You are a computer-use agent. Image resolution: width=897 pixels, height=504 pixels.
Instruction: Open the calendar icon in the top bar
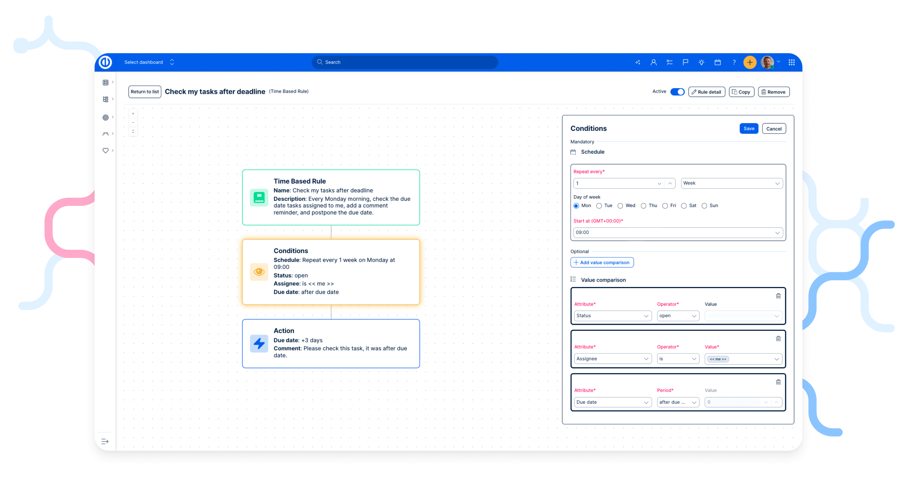pos(717,62)
